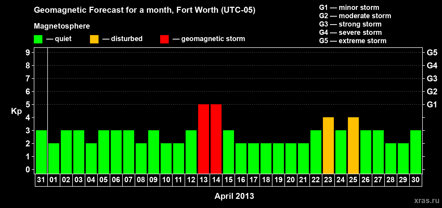Image resolution: width=442 pixels, height=208 pixels.
Task: Click the 'G3' label on right axis
Action: coord(432,79)
